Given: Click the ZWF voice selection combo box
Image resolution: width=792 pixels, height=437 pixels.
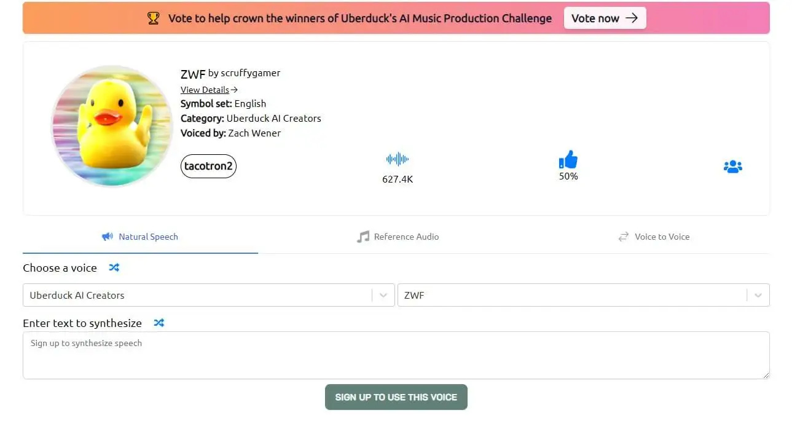Looking at the screenshot, I should point(571,295).
